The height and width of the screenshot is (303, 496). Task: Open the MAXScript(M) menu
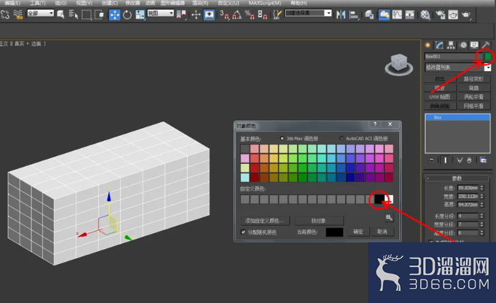[x=265, y=3]
